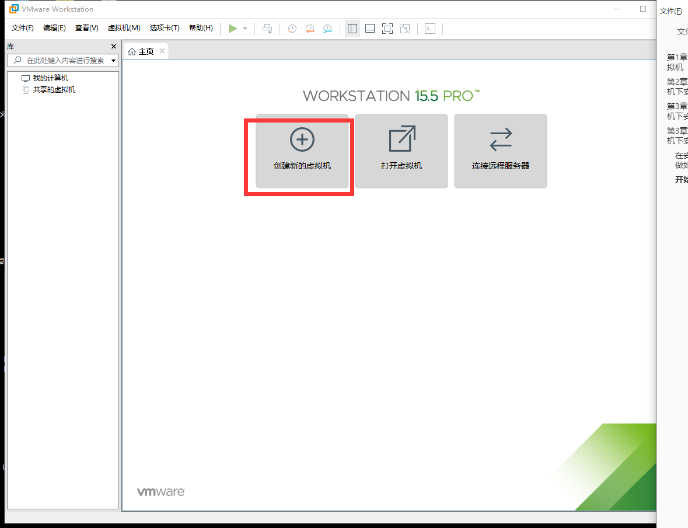The height and width of the screenshot is (528, 688).
Task: Toggle the library sidebar view icon
Action: click(x=352, y=29)
